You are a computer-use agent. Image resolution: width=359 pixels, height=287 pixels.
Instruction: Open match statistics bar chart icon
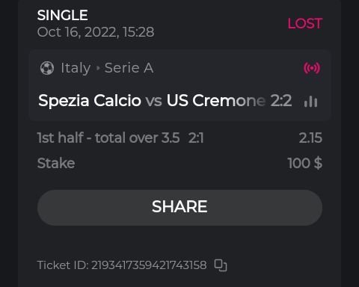pyautogui.click(x=310, y=101)
